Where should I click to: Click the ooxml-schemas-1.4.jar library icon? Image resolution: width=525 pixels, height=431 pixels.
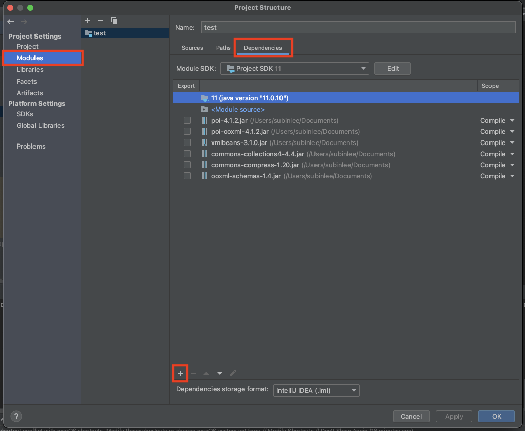[x=204, y=176]
